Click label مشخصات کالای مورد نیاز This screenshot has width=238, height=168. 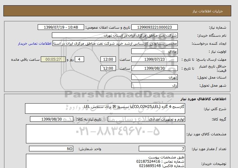[206, 134]
